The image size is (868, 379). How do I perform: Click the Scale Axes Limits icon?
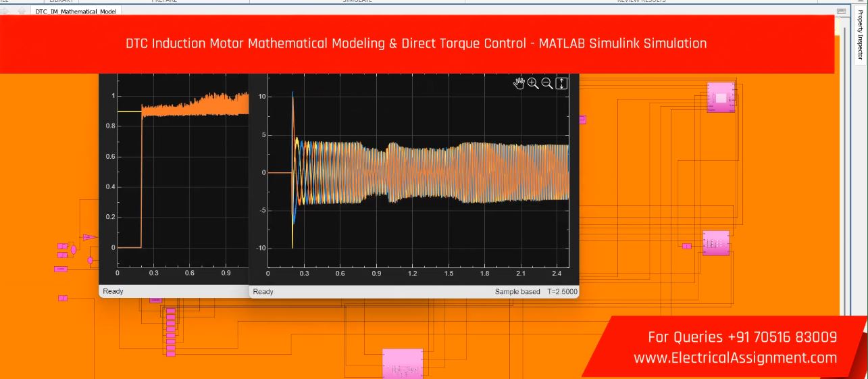(x=562, y=83)
